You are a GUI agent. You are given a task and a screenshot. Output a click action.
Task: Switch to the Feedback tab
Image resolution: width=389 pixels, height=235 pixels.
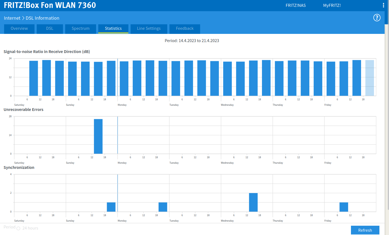[x=185, y=28]
